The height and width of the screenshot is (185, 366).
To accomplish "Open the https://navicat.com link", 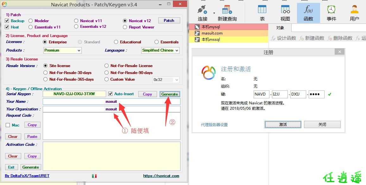I will tap(161, 176).
